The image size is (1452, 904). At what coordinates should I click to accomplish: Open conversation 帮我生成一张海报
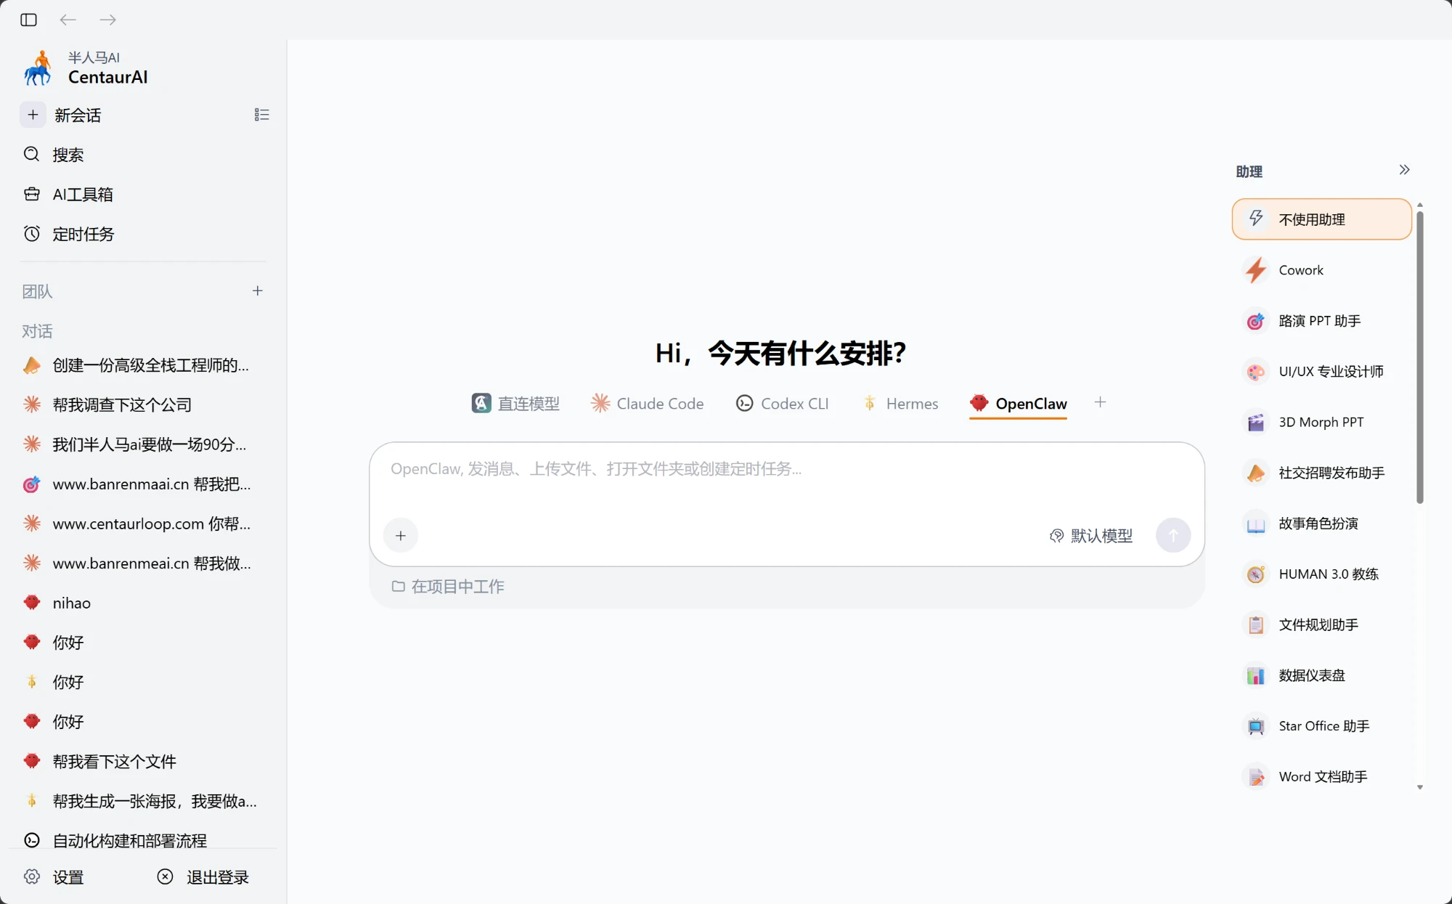click(144, 801)
